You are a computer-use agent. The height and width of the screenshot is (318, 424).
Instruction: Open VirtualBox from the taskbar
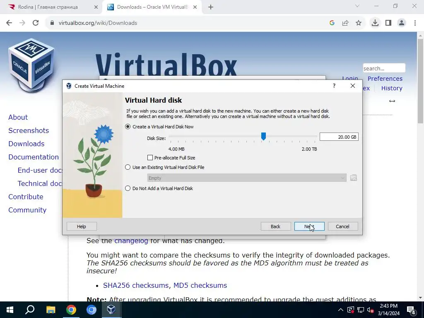click(x=111, y=310)
